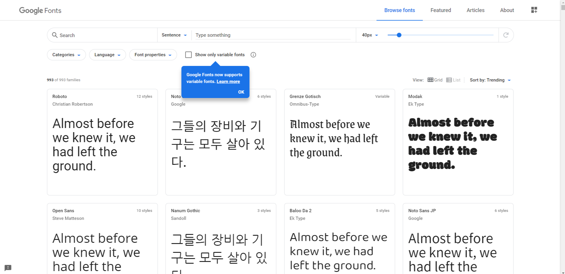The image size is (565, 274).
Task: Open the Grenze Gotisch font card
Action: pyautogui.click(x=340, y=142)
